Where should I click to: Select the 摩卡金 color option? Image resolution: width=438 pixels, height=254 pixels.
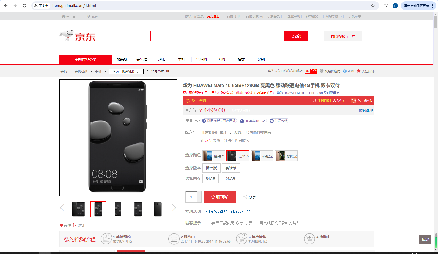point(214,156)
